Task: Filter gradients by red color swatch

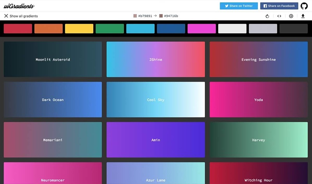Action: 18,28
